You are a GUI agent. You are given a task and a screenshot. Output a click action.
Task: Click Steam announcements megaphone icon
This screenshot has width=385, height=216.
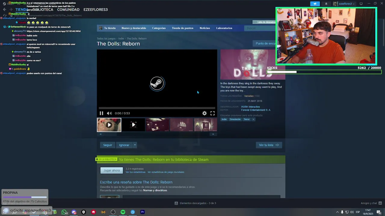(x=315, y=4)
